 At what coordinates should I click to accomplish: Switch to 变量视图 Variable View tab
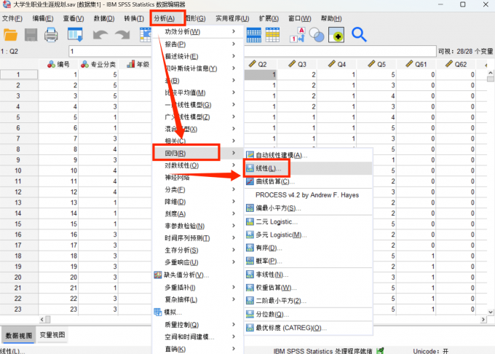pyautogui.click(x=52, y=335)
